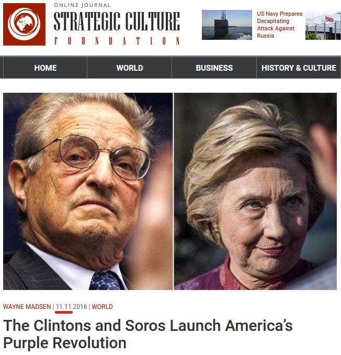Click the submarine thumbnail image
Viewport: 341px width, 355px height.
click(x=227, y=25)
